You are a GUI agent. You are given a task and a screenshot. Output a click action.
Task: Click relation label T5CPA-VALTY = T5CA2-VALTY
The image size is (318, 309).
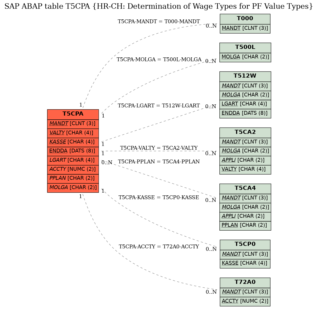159,148
